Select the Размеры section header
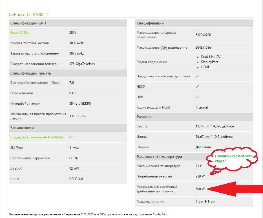263x218 pixels. [x=144, y=117]
